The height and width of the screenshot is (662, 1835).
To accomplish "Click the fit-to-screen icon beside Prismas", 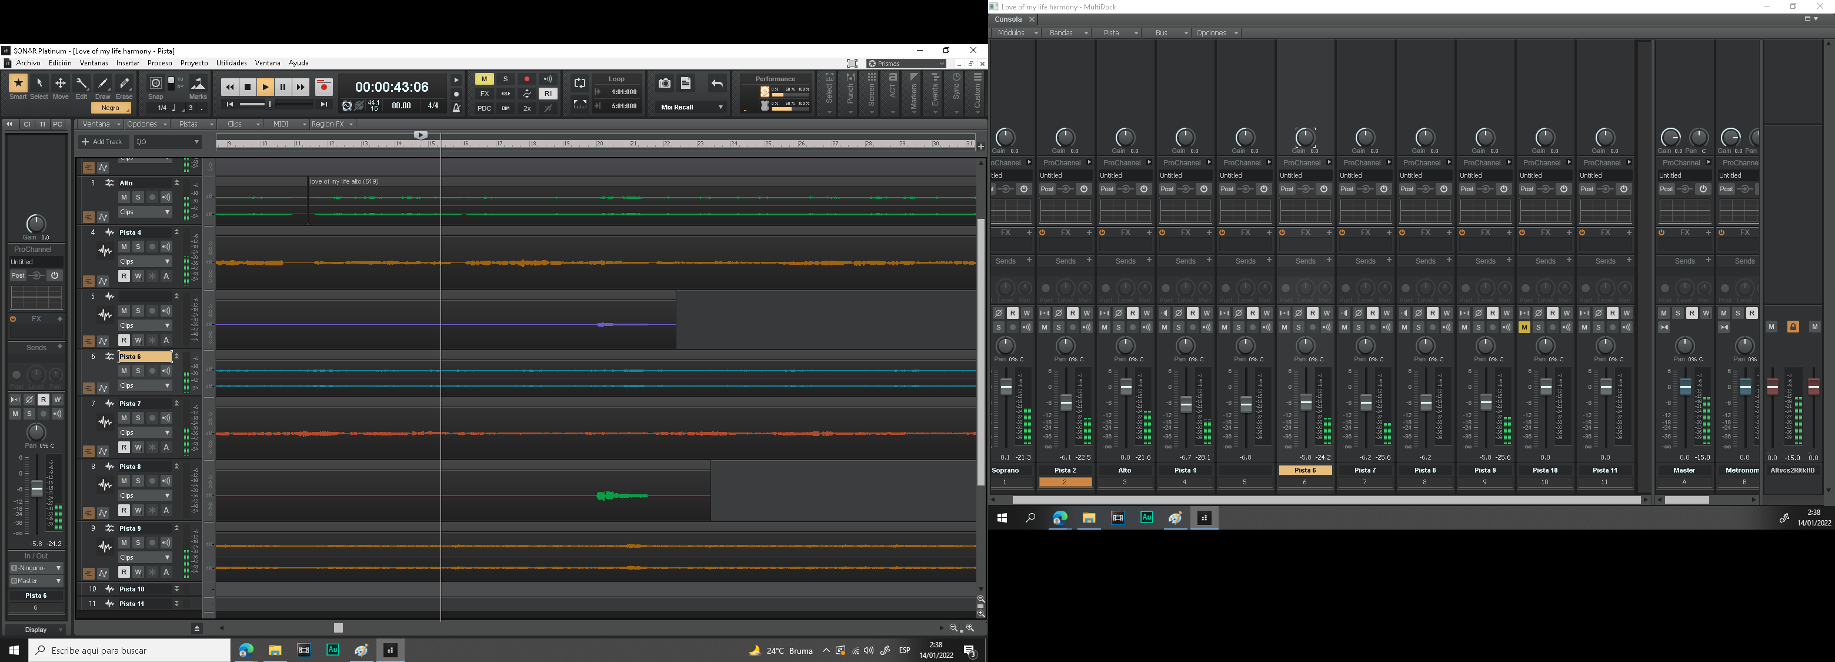I will click(x=851, y=64).
